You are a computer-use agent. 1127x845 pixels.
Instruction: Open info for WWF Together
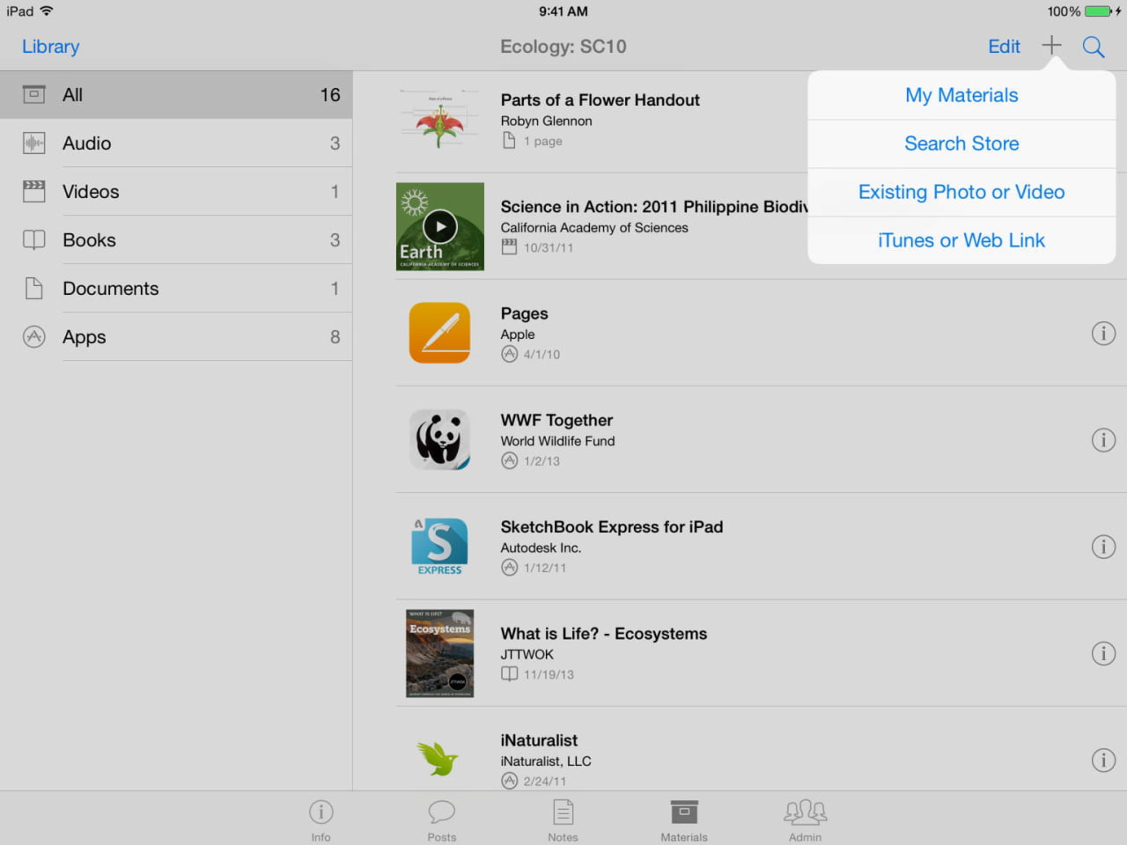[1103, 440]
